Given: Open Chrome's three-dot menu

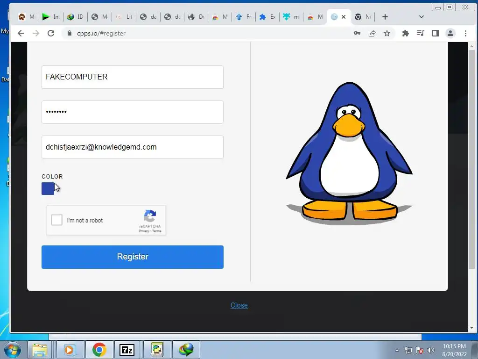Looking at the screenshot, I should (x=465, y=33).
